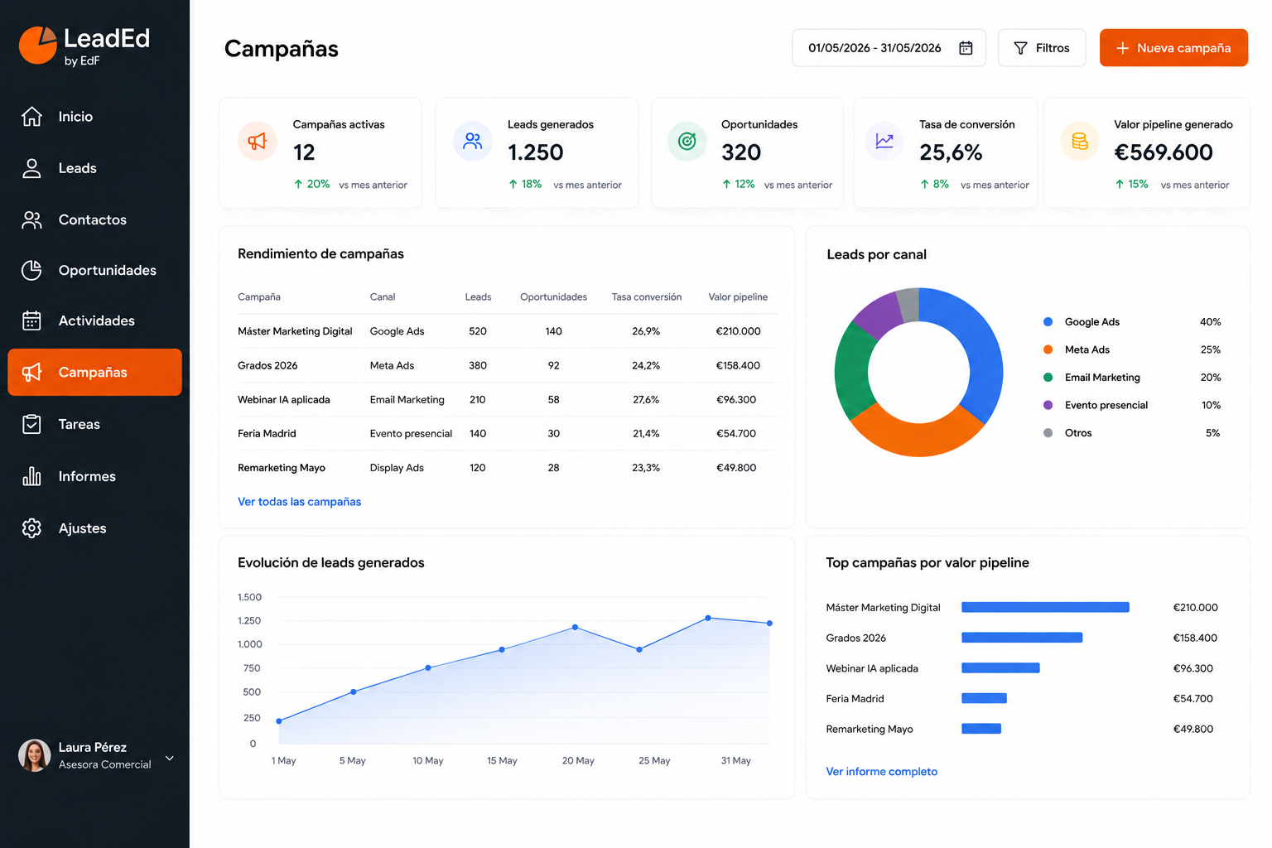Open the Informes bar chart icon
The width and height of the screenshot is (1272, 848).
pos(31,476)
